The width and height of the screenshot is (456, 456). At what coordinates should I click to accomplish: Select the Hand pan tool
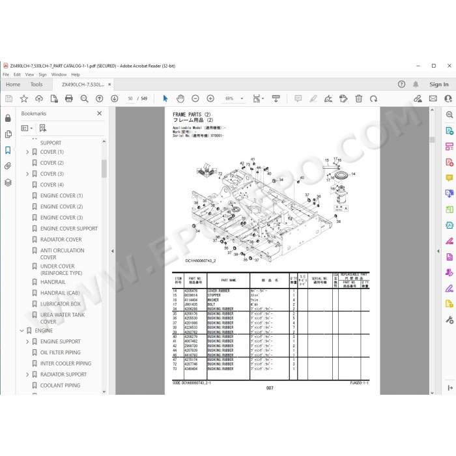(x=180, y=99)
